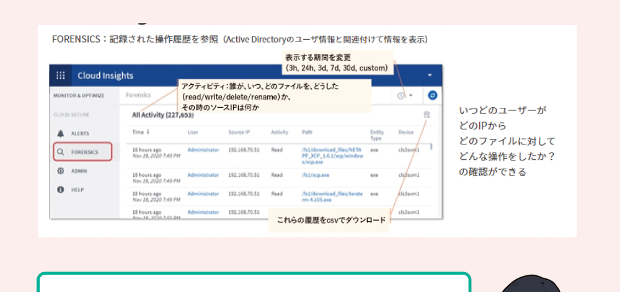Click the Device column header
Viewport: 620px width, 292px height.
(405, 132)
